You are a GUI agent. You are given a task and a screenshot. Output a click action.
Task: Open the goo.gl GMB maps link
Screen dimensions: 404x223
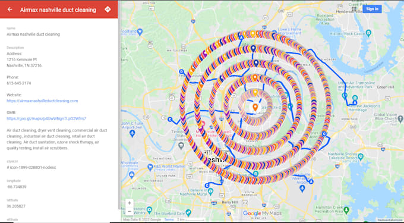coord(46,118)
